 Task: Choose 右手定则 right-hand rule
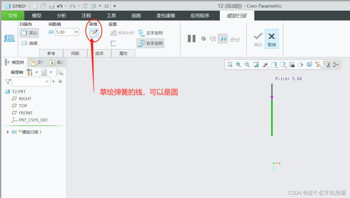[x=150, y=43]
